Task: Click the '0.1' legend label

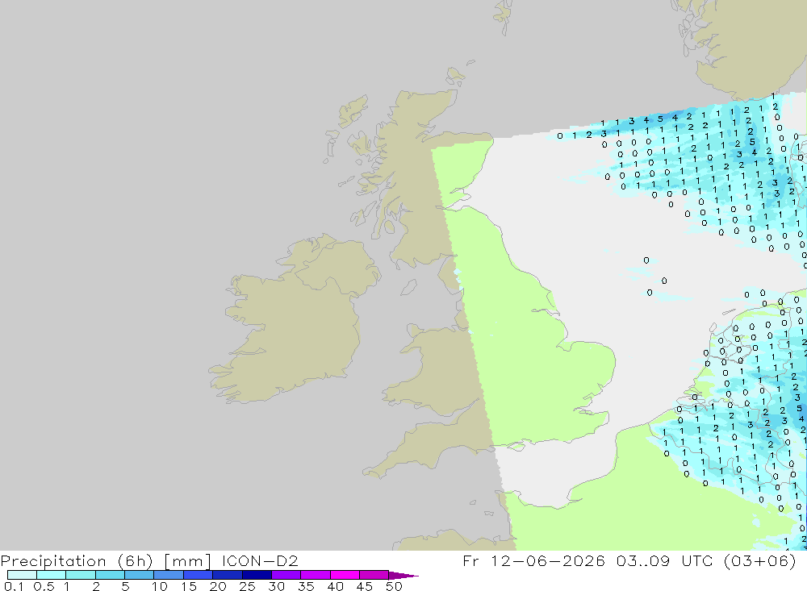Action: pyautogui.click(x=14, y=586)
